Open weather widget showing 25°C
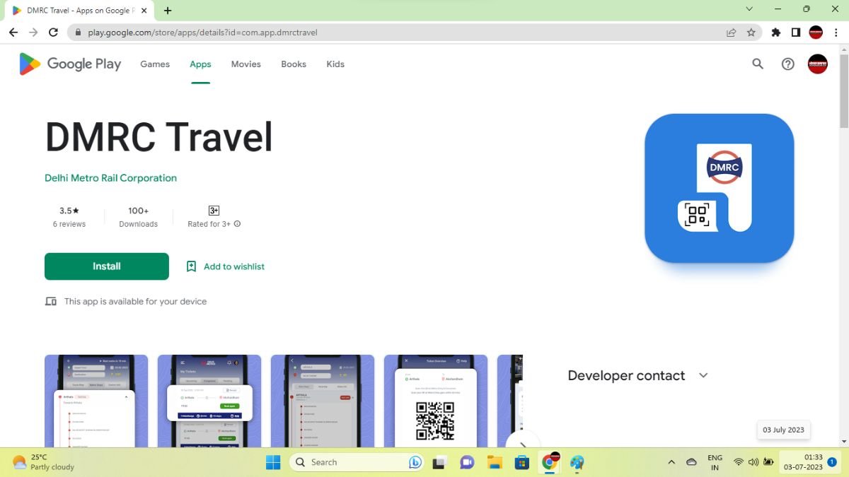849x477 pixels. coord(44,462)
